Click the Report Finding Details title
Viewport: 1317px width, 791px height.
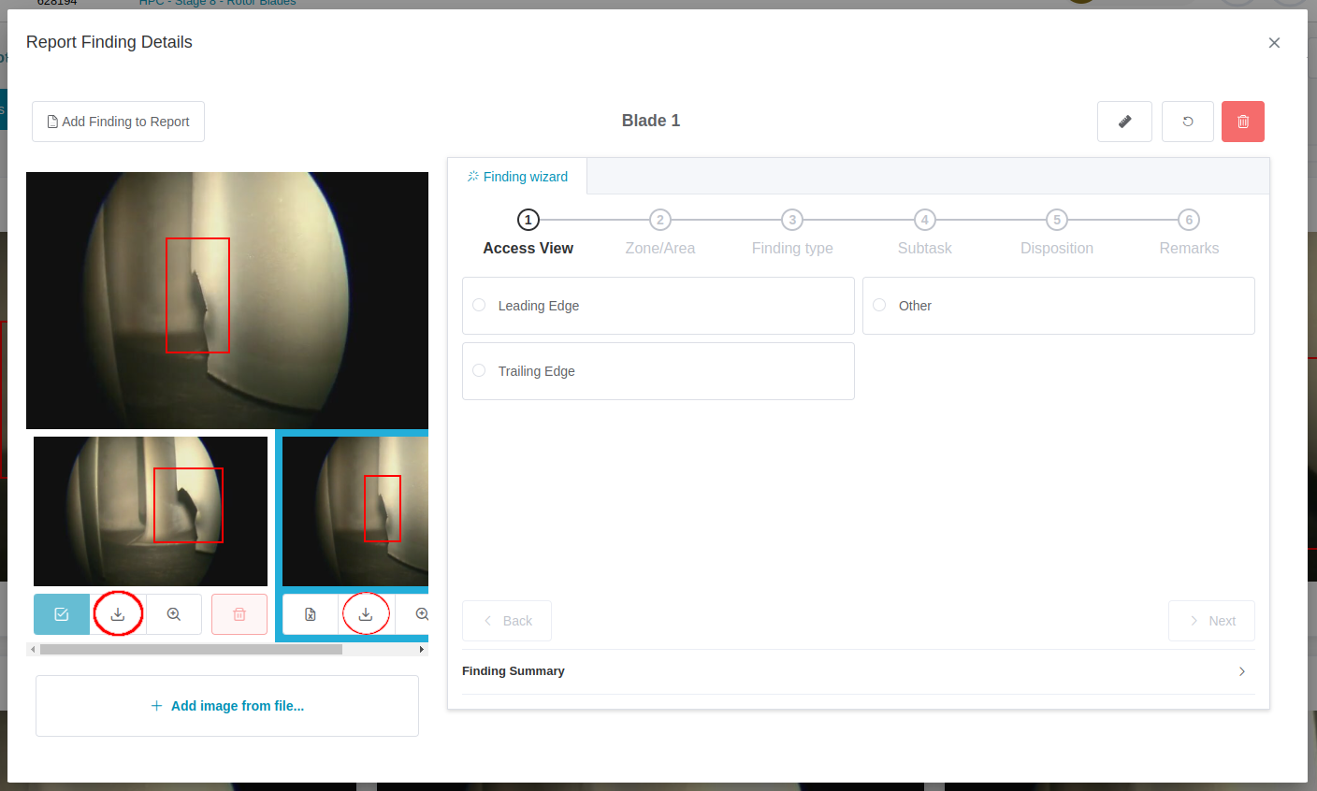click(109, 42)
